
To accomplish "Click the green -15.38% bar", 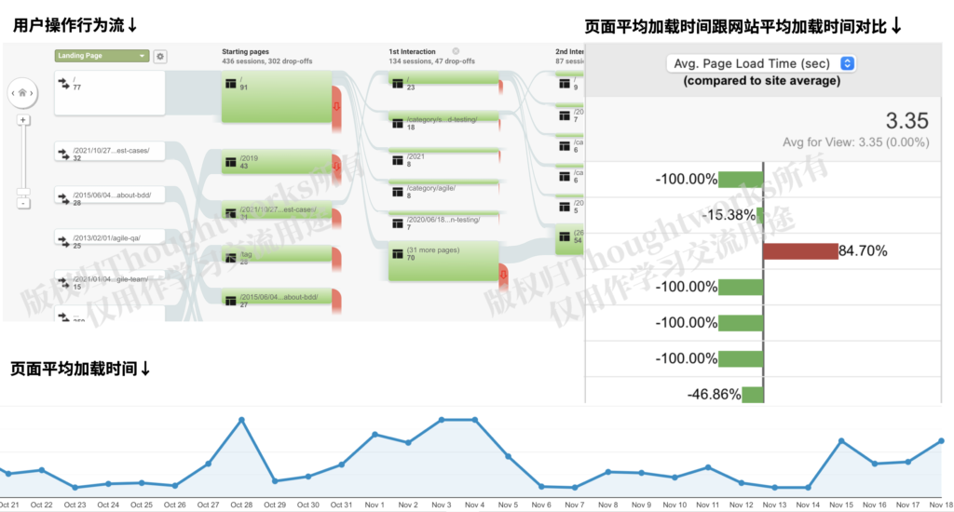I will (760, 215).
